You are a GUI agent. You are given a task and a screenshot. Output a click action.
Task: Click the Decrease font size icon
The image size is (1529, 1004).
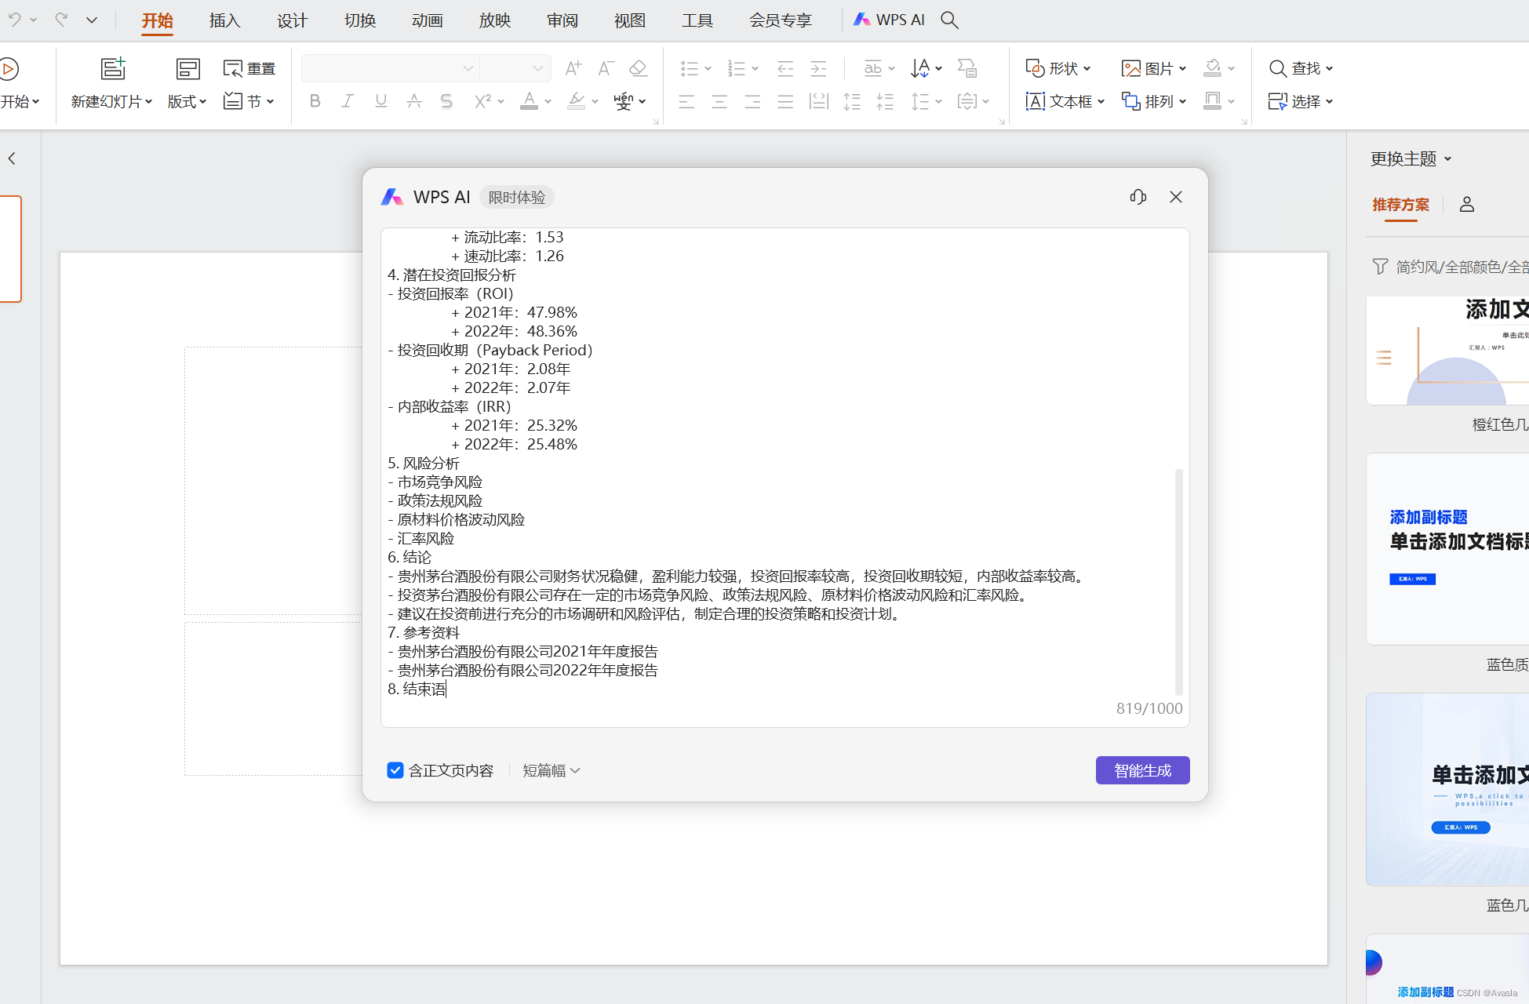click(x=605, y=68)
